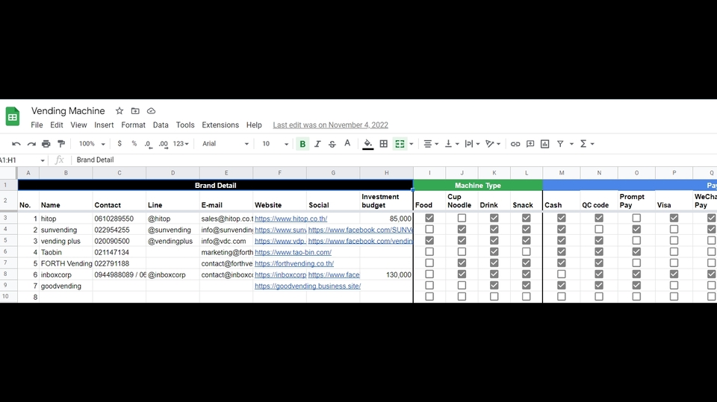This screenshot has height=402, width=717.
Task: Activate the Paint format tool
Action: [61, 144]
